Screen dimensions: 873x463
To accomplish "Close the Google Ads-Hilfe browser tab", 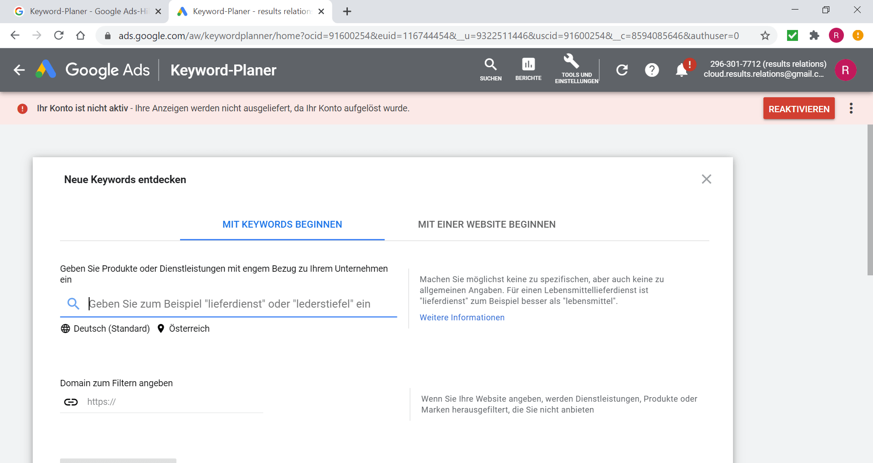I will (158, 11).
